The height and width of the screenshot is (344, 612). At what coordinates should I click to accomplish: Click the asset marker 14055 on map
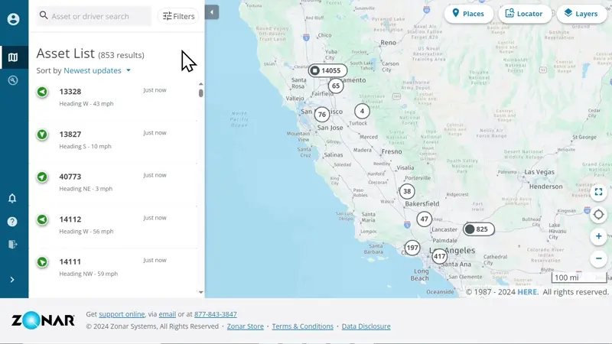click(x=327, y=70)
